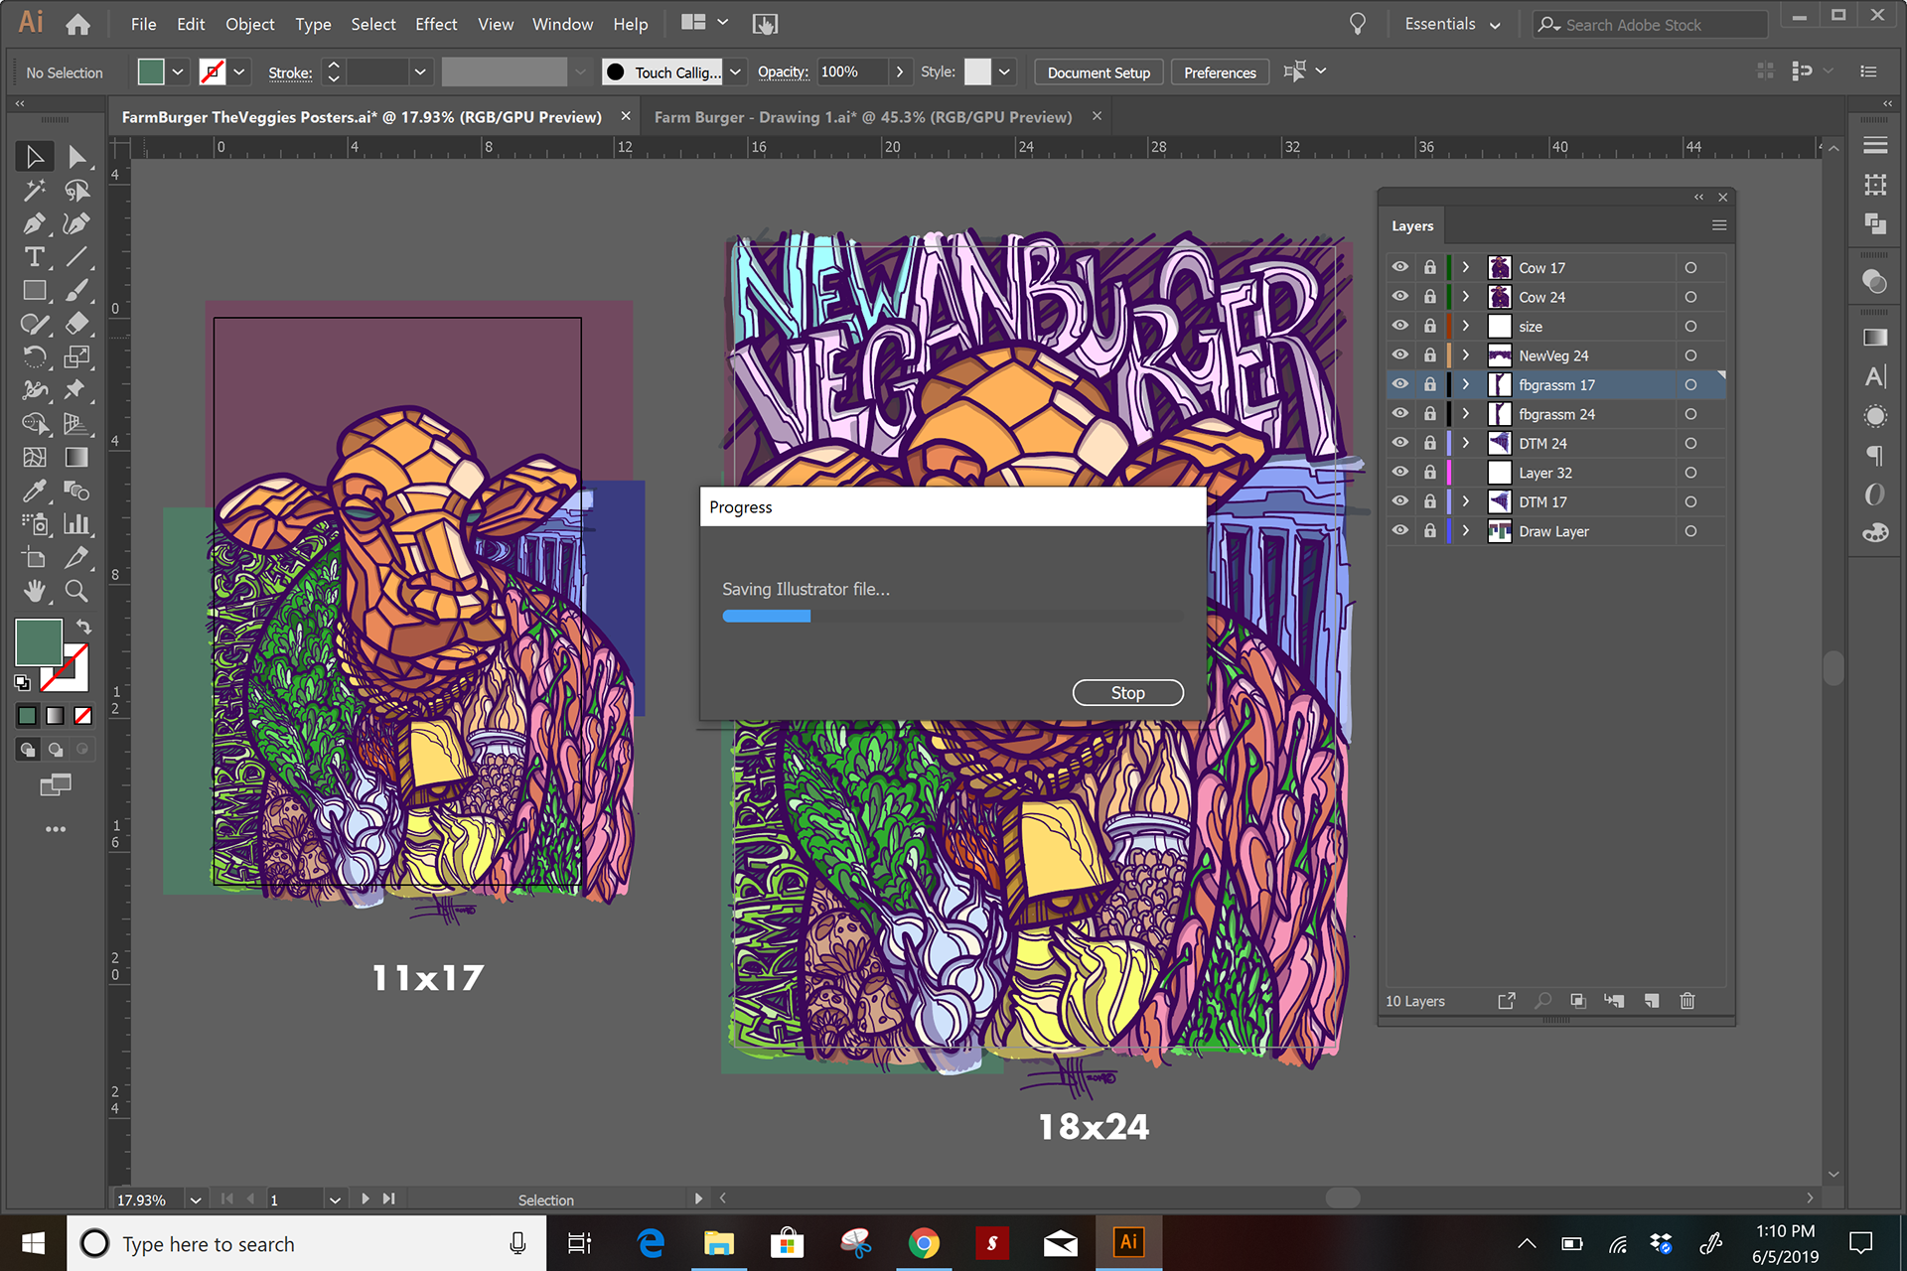This screenshot has height=1271, width=1907.
Task: Select the Gradient tool
Action: click(76, 457)
